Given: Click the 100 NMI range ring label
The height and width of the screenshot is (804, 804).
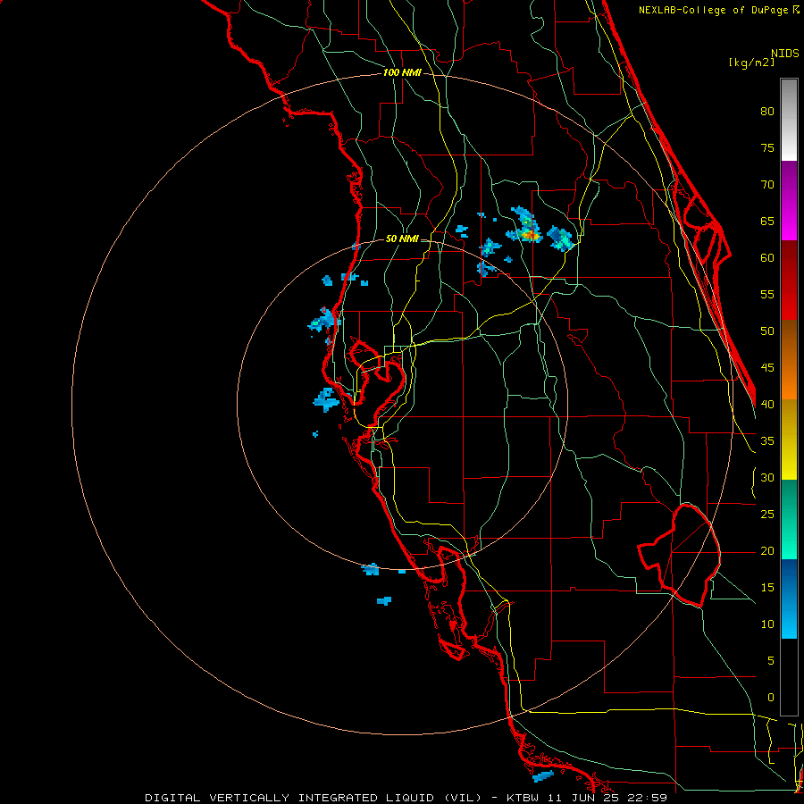Looking at the screenshot, I should [x=402, y=72].
